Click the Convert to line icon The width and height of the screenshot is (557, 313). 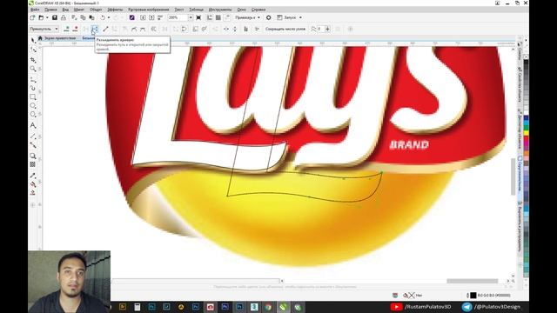coord(105,29)
